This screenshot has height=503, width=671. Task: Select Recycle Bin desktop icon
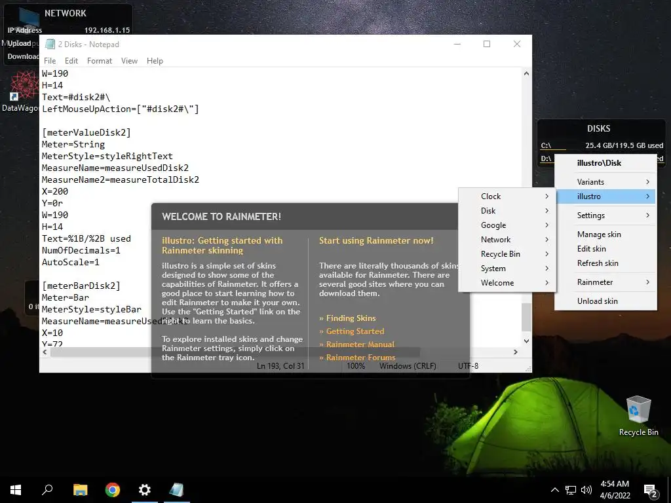pos(638,416)
